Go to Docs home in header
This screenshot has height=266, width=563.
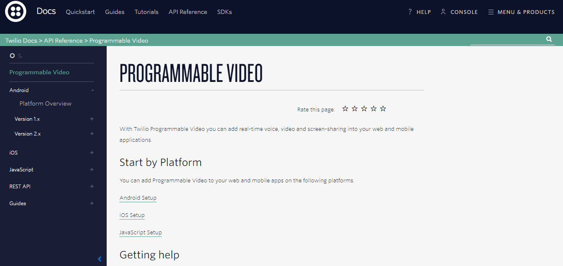[46, 11]
